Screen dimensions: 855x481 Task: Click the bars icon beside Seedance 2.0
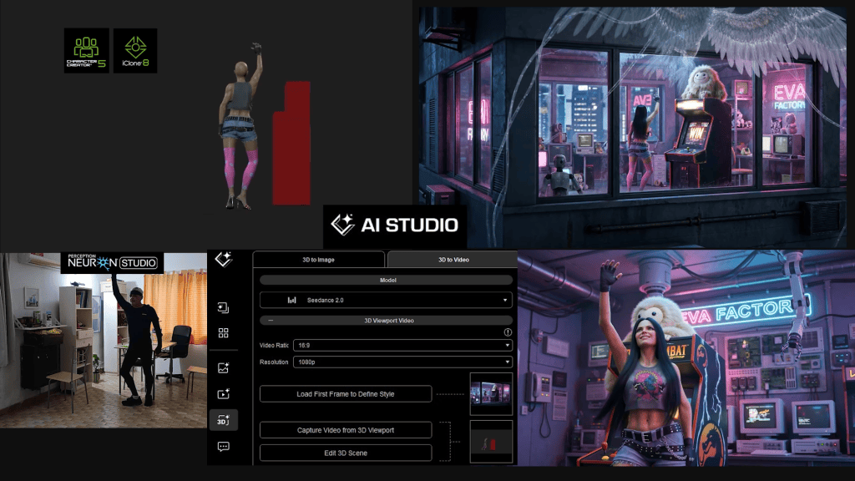pyautogui.click(x=291, y=300)
